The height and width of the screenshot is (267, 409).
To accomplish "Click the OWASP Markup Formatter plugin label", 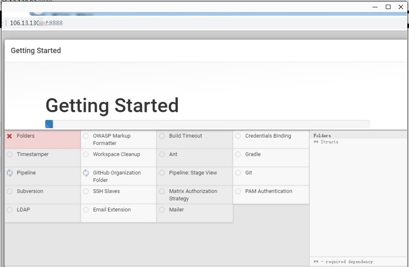I will tap(112, 139).
